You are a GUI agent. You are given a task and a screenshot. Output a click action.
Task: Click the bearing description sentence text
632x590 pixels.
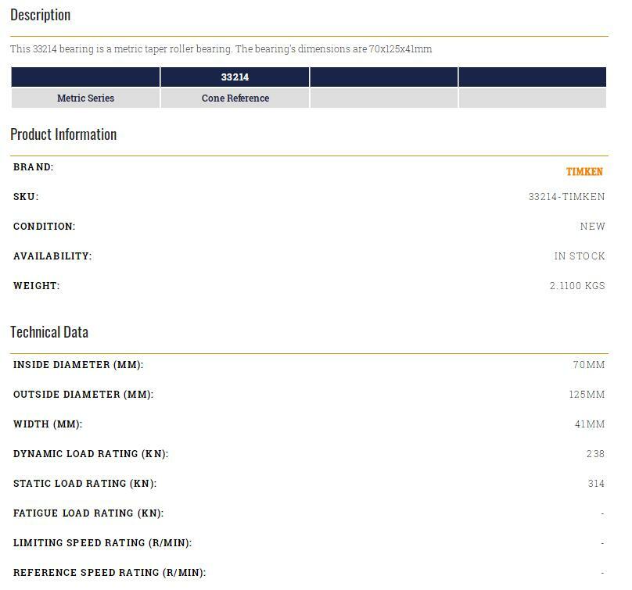coord(221,49)
